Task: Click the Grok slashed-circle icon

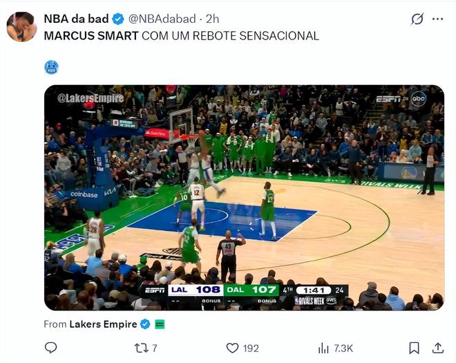Action: tap(417, 19)
